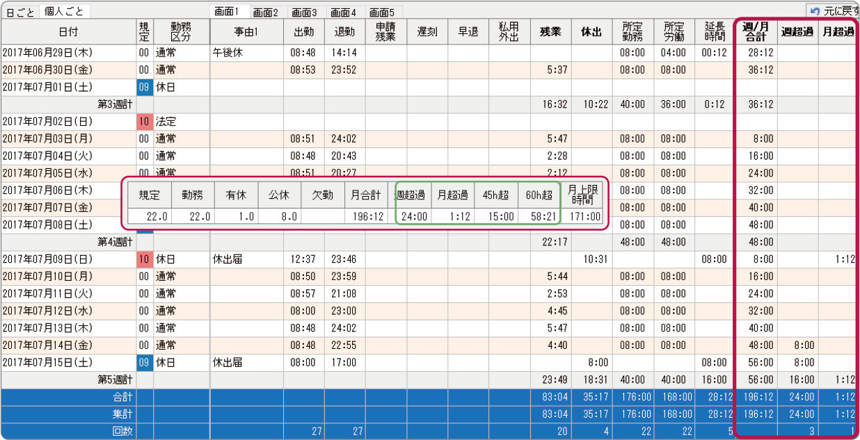Click the 所定勤務 column header
The width and height of the screenshot is (860, 440).
pyautogui.click(x=632, y=32)
